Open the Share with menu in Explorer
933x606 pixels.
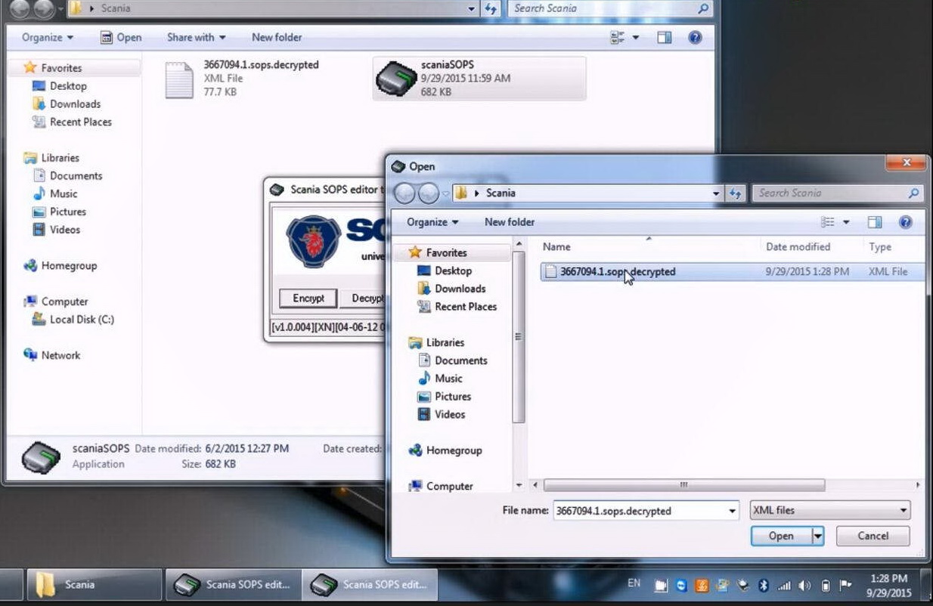[197, 37]
